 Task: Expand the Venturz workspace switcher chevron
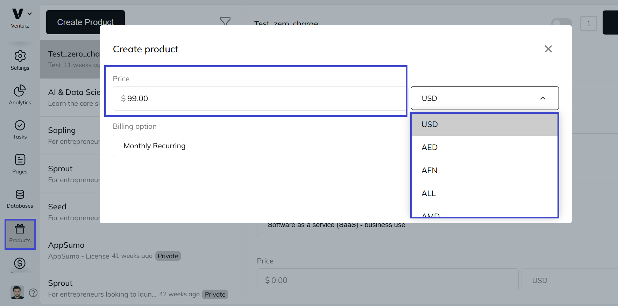[x=30, y=13]
